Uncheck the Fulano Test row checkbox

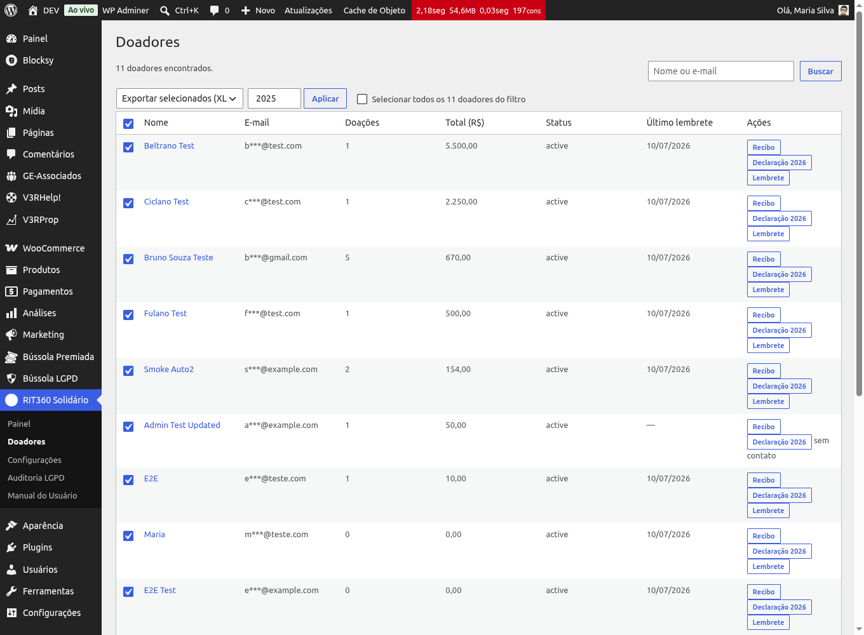coord(128,315)
